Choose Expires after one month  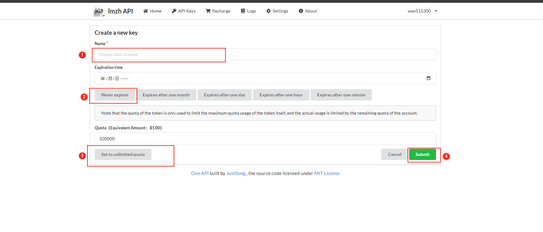[166, 95]
